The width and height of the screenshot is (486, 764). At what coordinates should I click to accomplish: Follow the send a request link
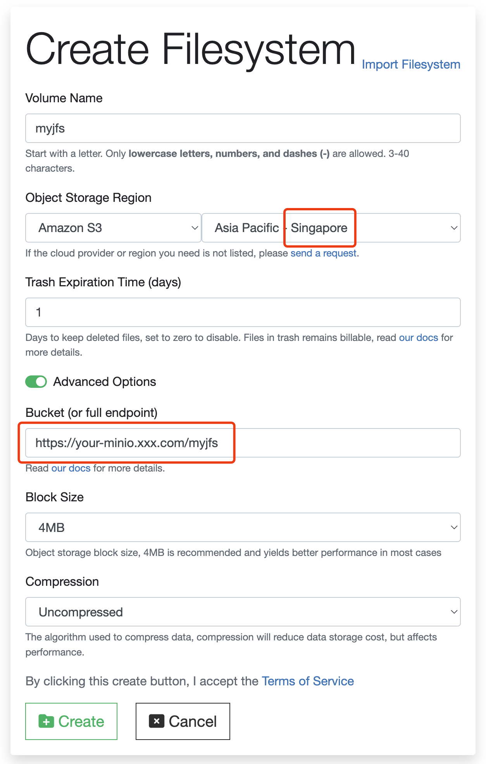coord(324,253)
